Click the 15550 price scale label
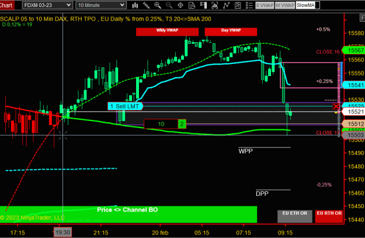 (x=356, y=73)
